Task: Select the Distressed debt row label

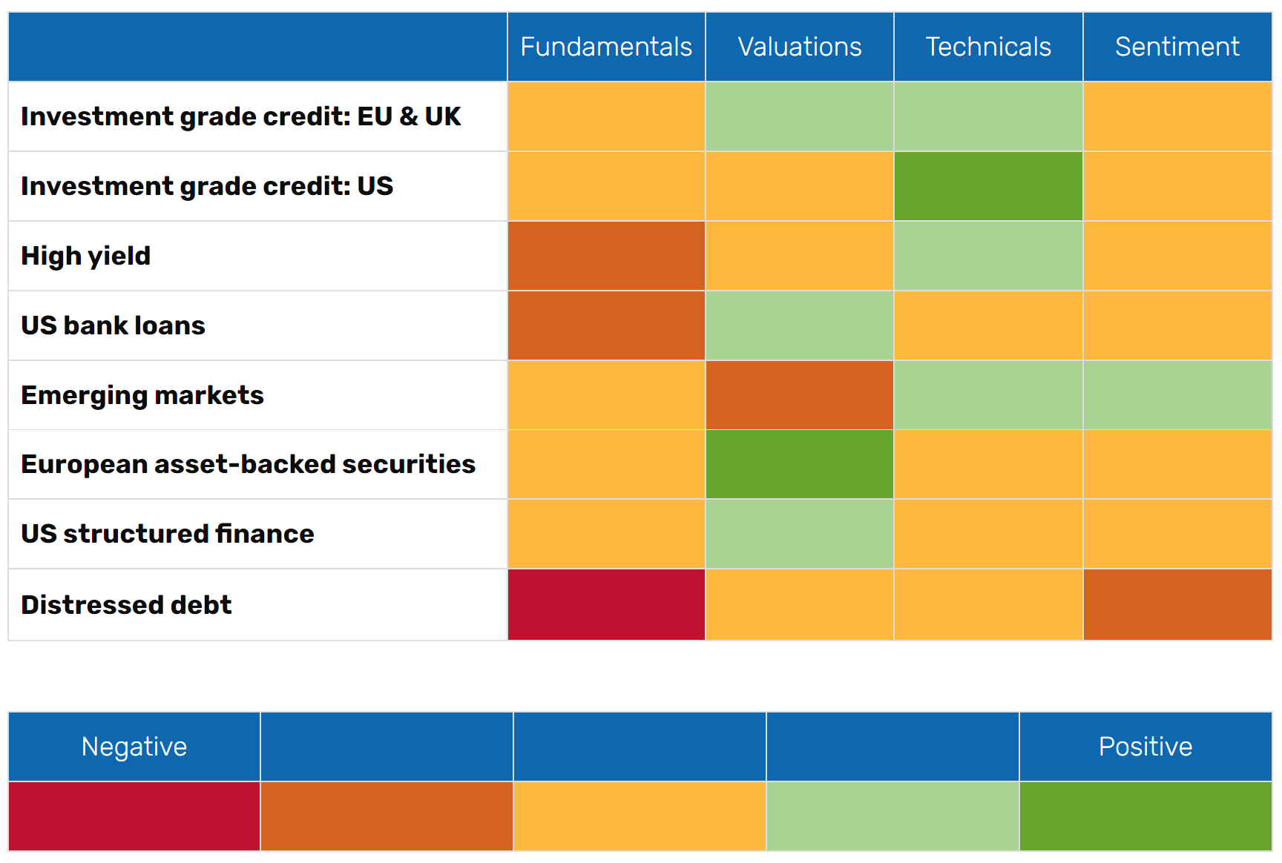Action: 127,605
